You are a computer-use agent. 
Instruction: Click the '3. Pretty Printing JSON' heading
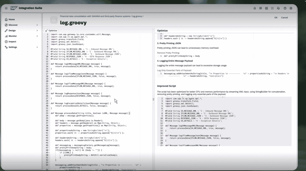[x=169, y=43]
